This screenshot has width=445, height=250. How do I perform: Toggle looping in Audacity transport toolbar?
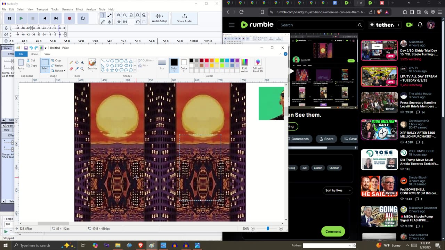83,18
